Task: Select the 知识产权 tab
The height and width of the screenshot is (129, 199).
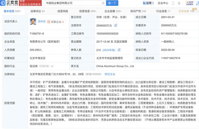Action: (x=138, y=11)
